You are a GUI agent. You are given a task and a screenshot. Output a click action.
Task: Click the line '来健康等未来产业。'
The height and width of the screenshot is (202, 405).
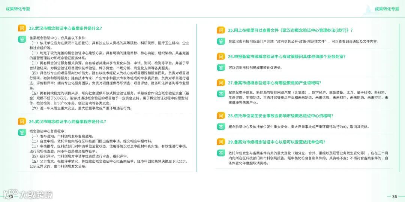[x=244, y=102]
